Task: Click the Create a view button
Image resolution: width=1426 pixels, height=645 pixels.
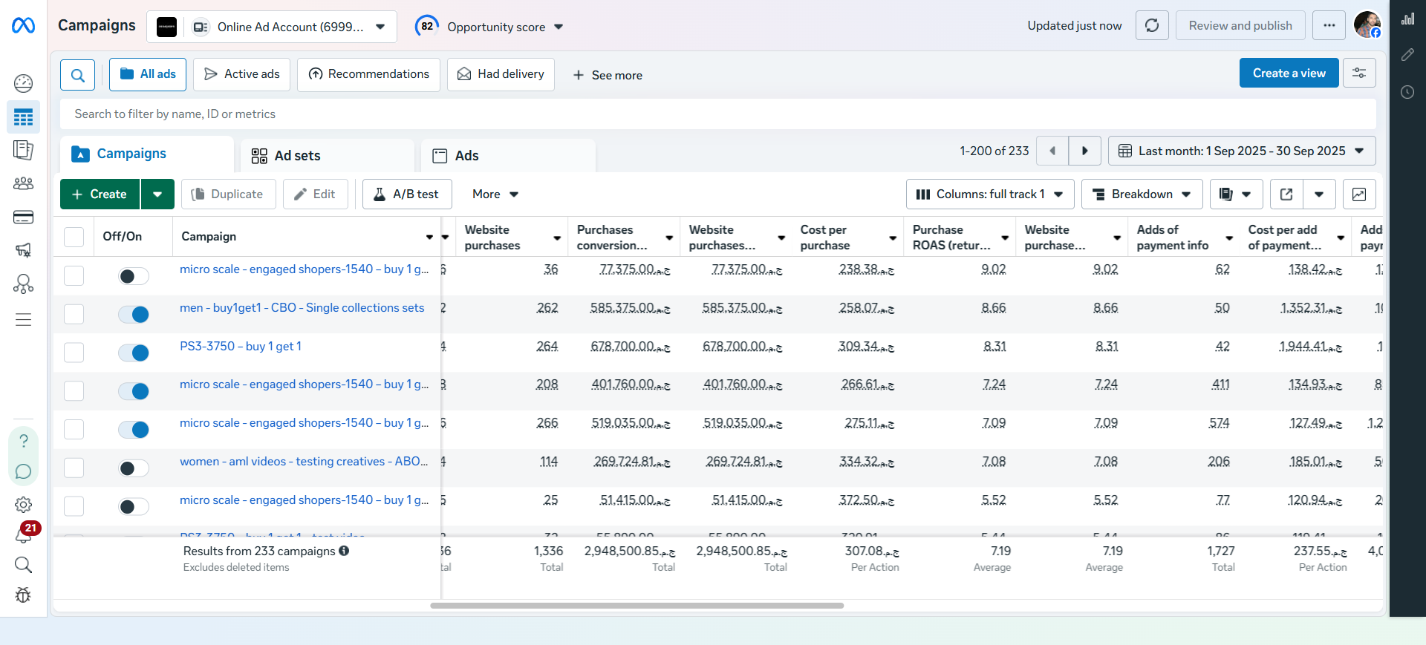Action: (x=1289, y=73)
